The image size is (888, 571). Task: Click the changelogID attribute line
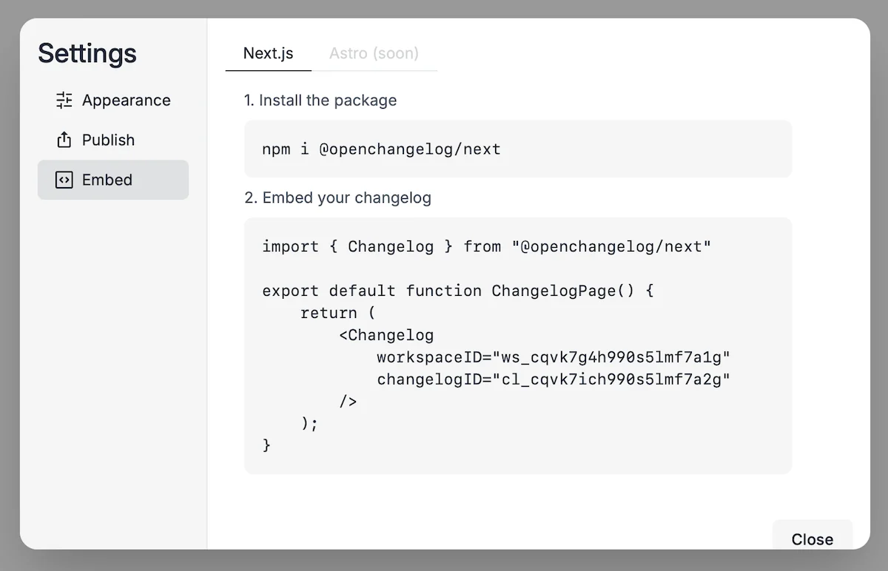pos(554,379)
